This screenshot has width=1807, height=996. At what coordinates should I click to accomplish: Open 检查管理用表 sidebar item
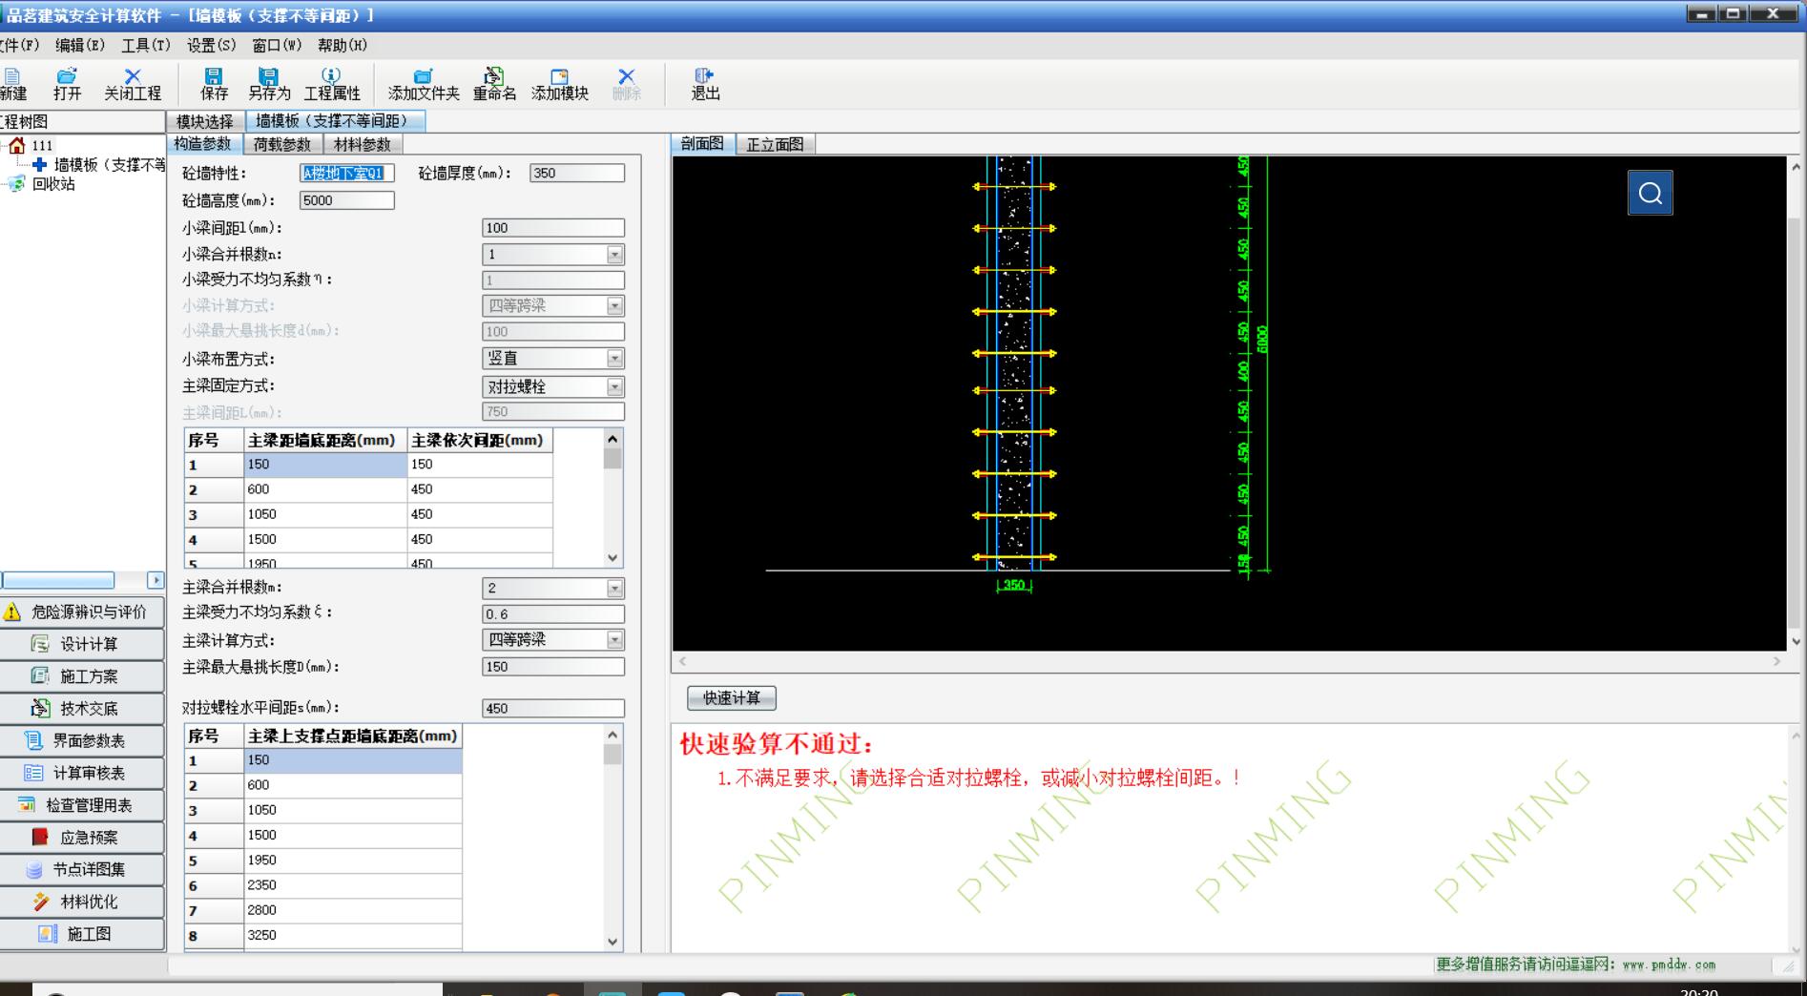click(82, 805)
